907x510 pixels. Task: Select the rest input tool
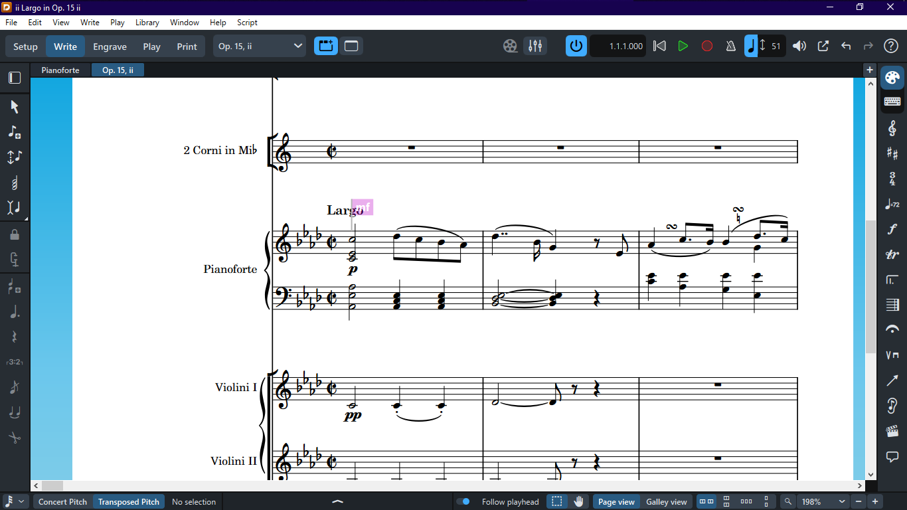pos(15,337)
